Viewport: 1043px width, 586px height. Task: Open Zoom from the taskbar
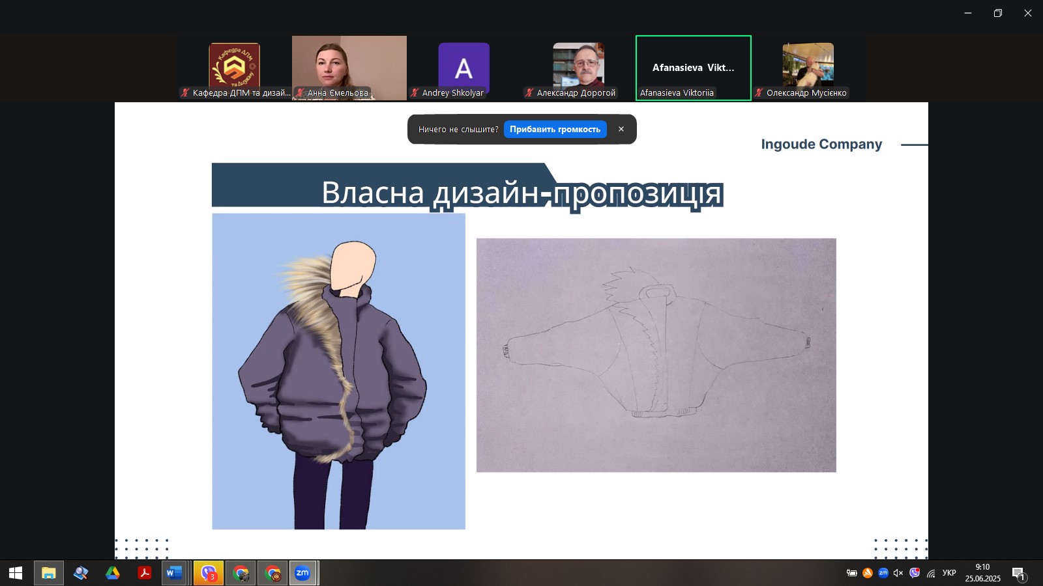click(x=302, y=574)
